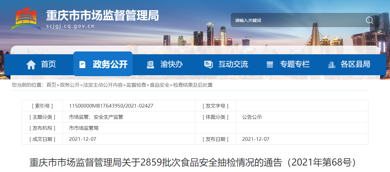
Task: Click the 各区县局 buildings icon
Action: point(331,64)
